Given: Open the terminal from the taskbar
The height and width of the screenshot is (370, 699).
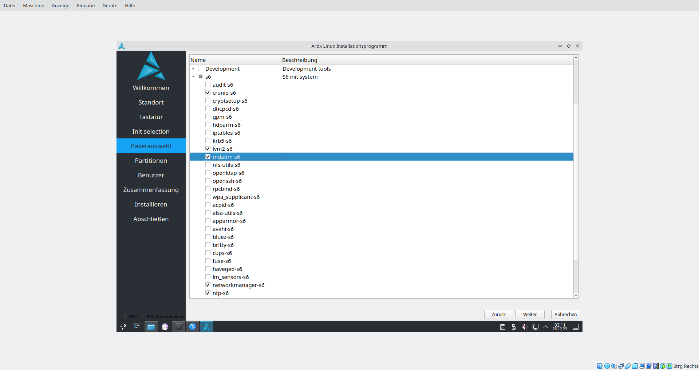Looking at the screenshot, I should coord(179,327).
